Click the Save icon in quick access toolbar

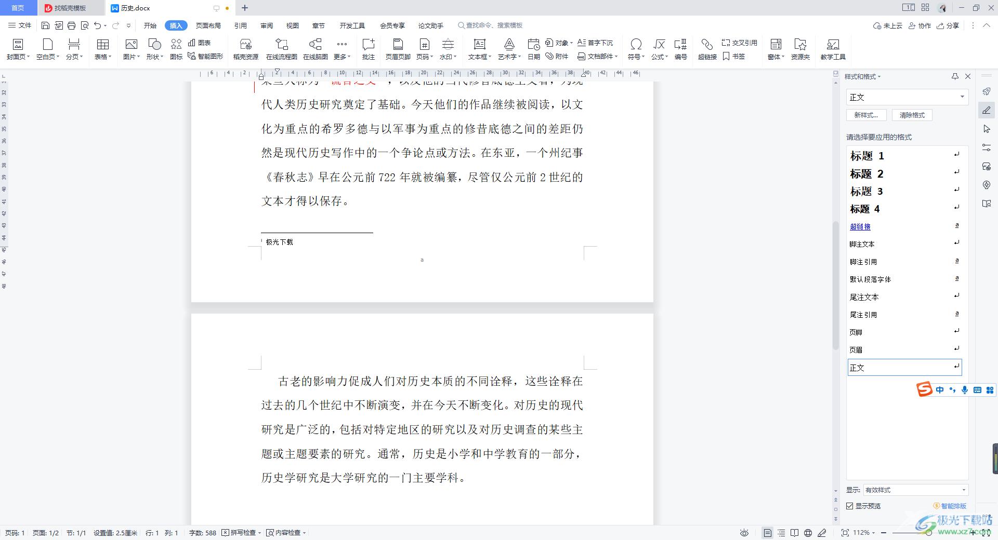(45, 25)
